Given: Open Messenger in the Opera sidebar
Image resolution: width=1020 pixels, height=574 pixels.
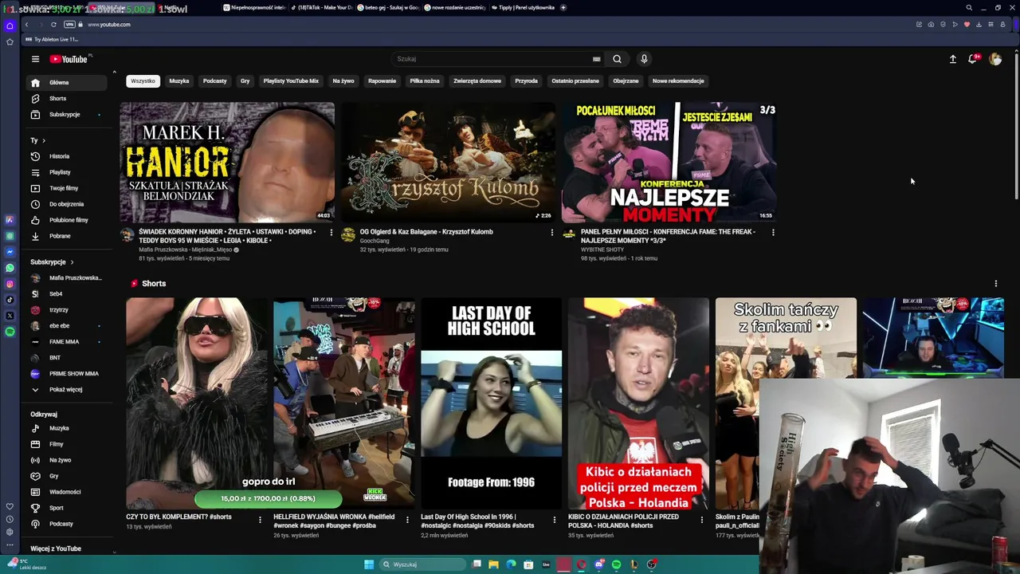Looking at the screenshot, I should 10,252.
